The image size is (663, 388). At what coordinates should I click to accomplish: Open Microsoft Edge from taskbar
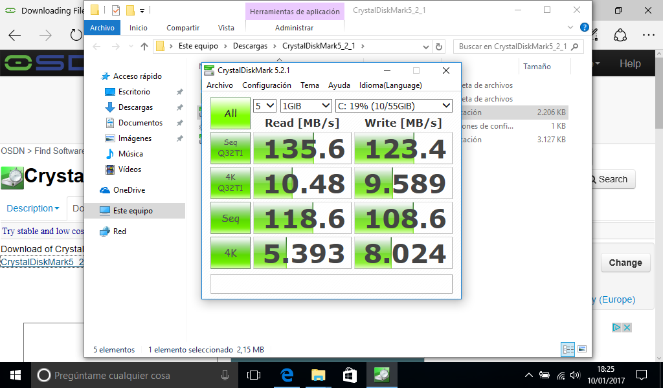pyautogui.click(x=287, y=375)
